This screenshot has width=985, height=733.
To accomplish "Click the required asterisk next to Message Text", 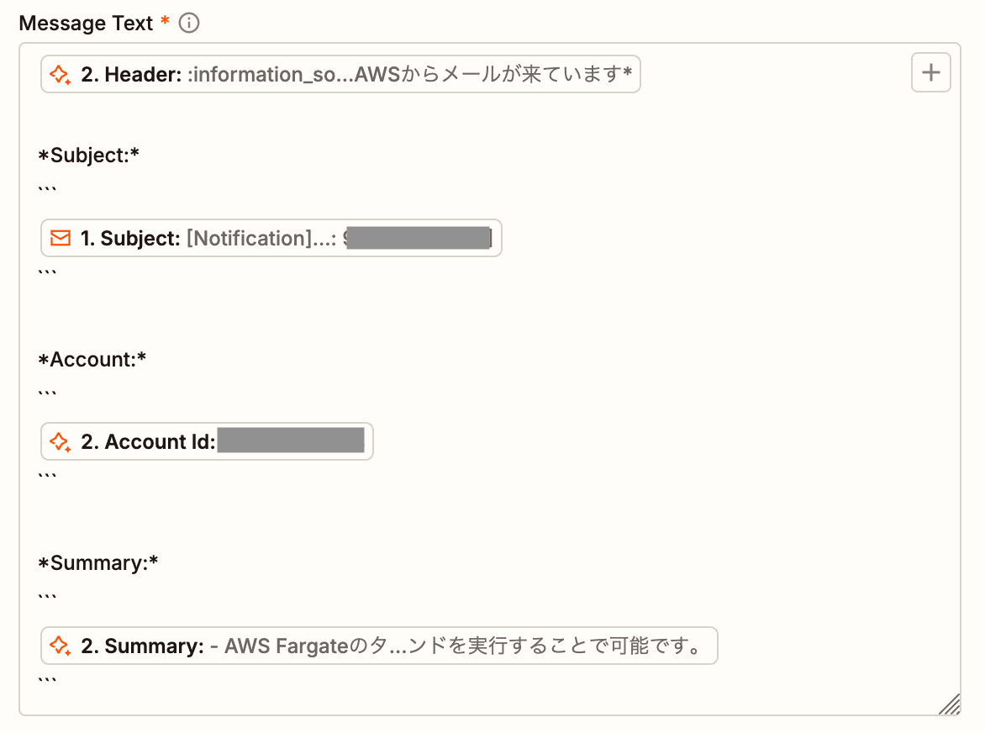I will pos(164,23).
